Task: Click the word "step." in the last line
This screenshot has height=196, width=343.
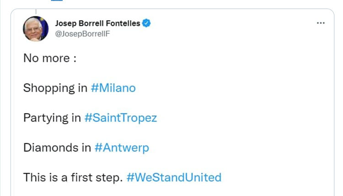Action: click(x=110, y=177)
